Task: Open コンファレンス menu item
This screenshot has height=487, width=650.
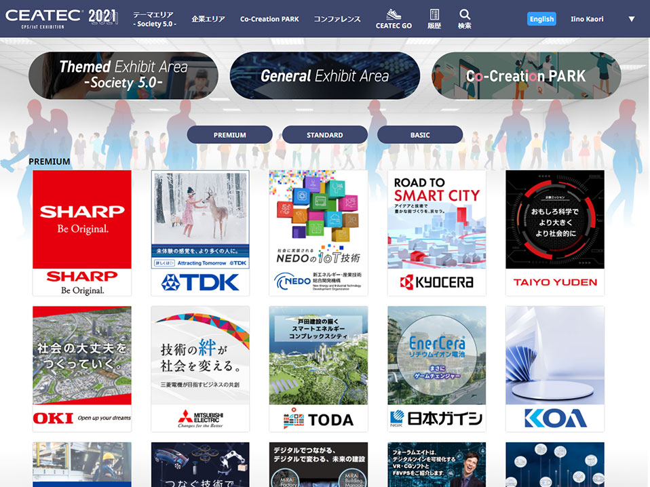Action: (337, 19)
